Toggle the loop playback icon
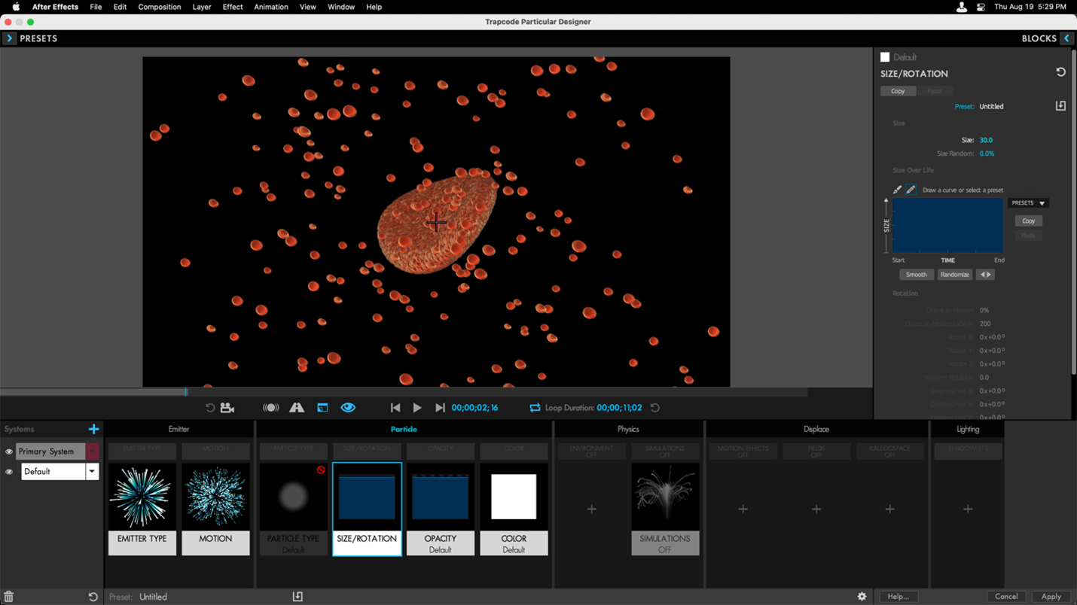Image resolution: width=1077 pixels, height=605 pixels. pos(535,408)
